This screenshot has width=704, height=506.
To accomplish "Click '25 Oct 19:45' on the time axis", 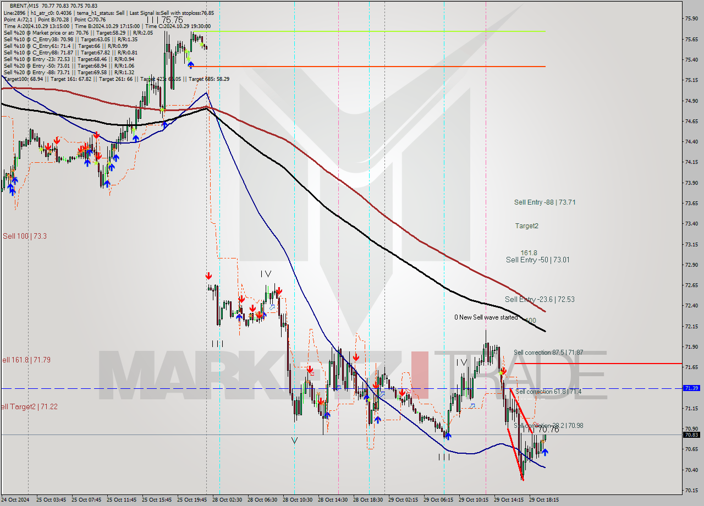I will (192, 500).
